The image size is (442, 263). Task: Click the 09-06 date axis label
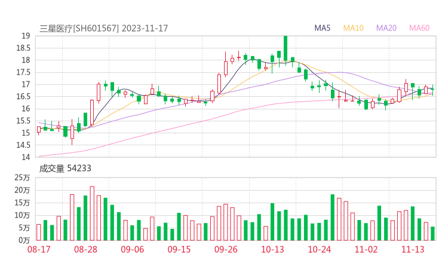[132, 249]
